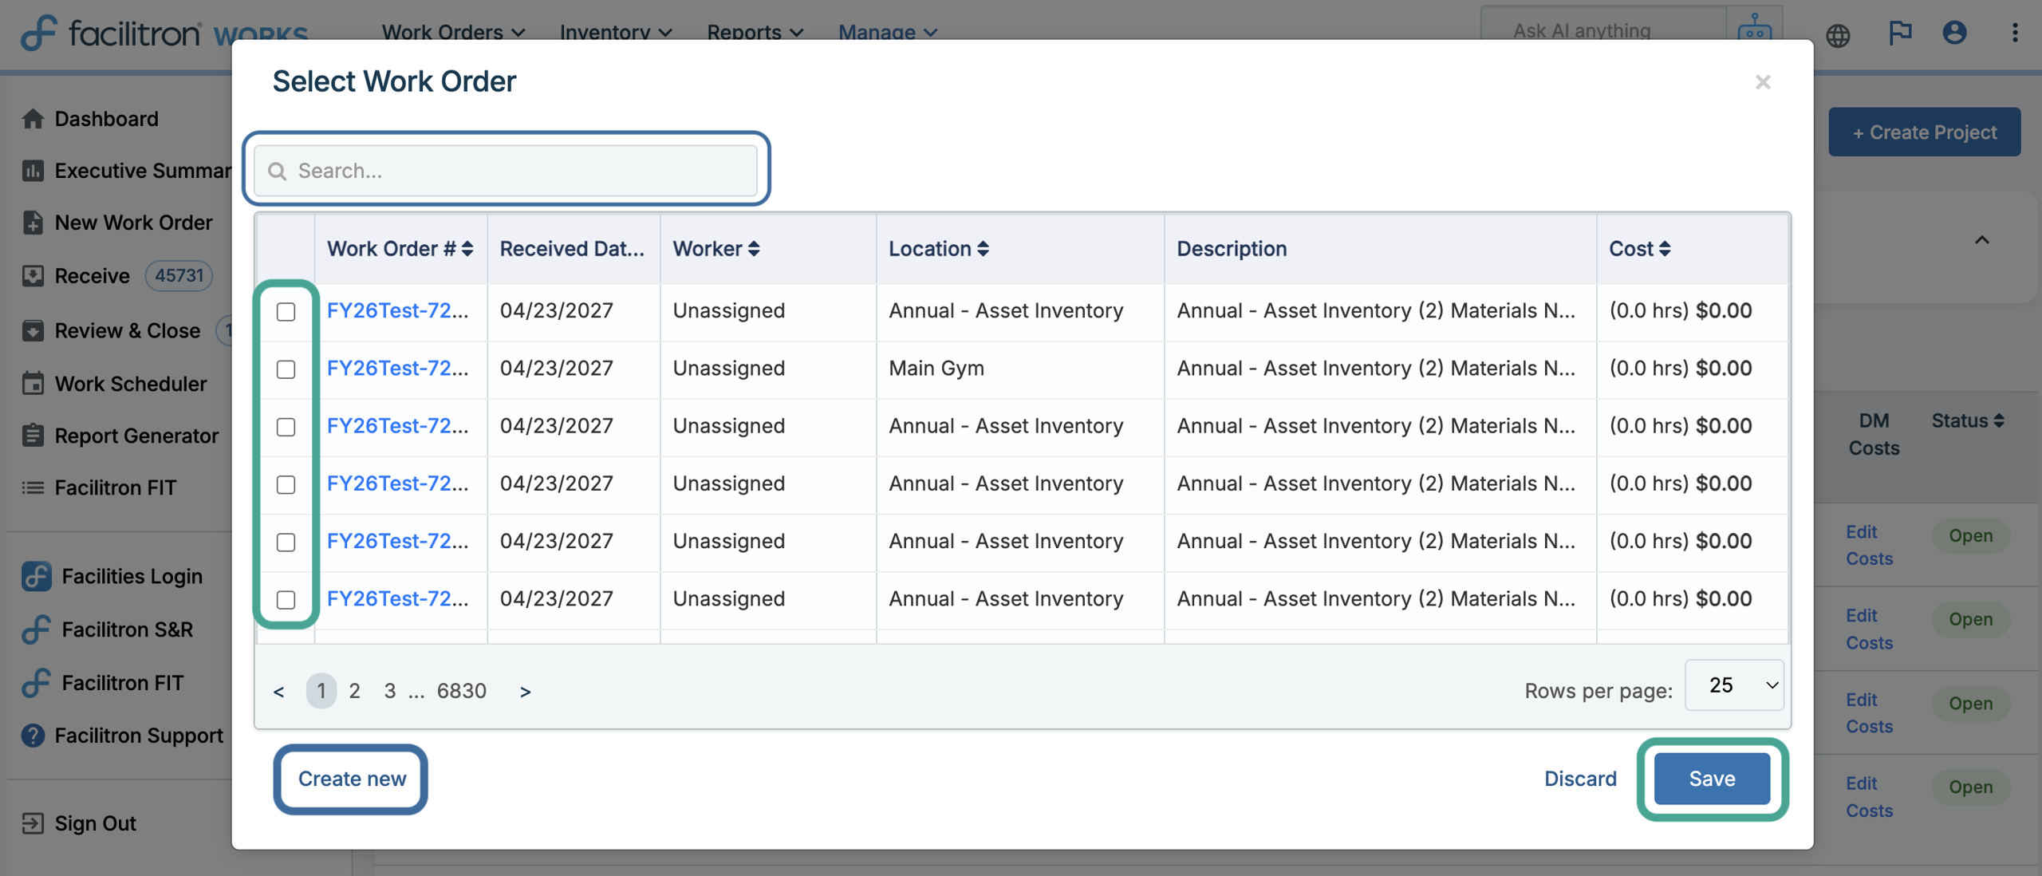Click the 45731 badge next to Receive
Viewport: 2042px width, 876px height.
click(x=179, y=276)
